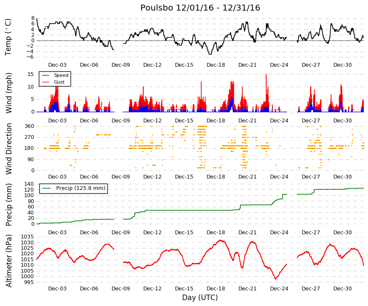Click the Day (UTC) axis label
This screenshot has height=306, width=368.
[x=200, y=298]
